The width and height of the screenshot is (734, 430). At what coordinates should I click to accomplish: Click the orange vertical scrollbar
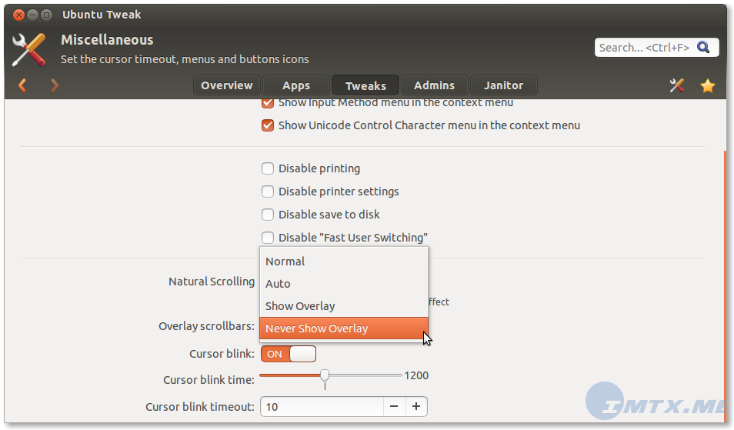tap(725, 285)
